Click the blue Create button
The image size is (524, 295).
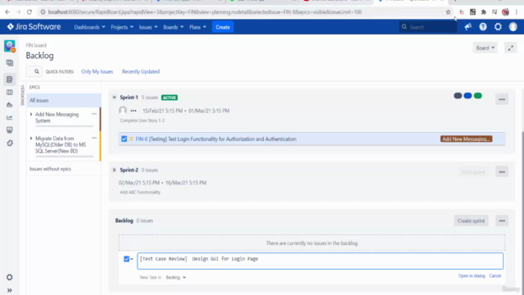click(223, 27)
